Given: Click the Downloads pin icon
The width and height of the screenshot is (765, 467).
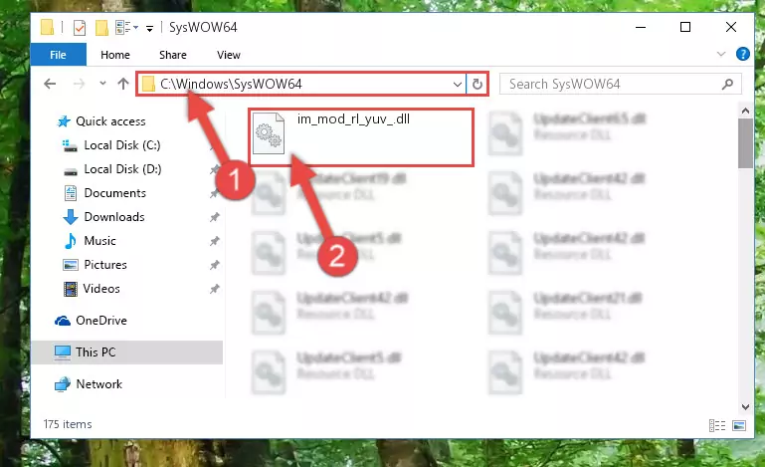Looking at the screenshot, I should pyautogui.click(x=214, y=217).
